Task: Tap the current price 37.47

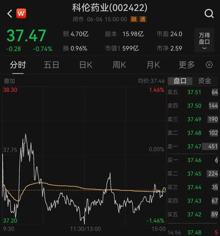Action: click(26, 36)
